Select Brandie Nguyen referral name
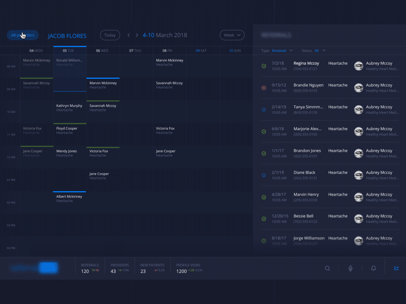406x304 pixels. tap(308, 85)
